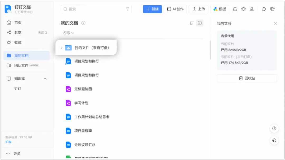Click the 会议议题汇总 document icon
This screenshot has width=285, height=160.
point(68,144)
